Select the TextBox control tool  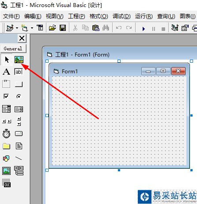(x=19, y=72)
